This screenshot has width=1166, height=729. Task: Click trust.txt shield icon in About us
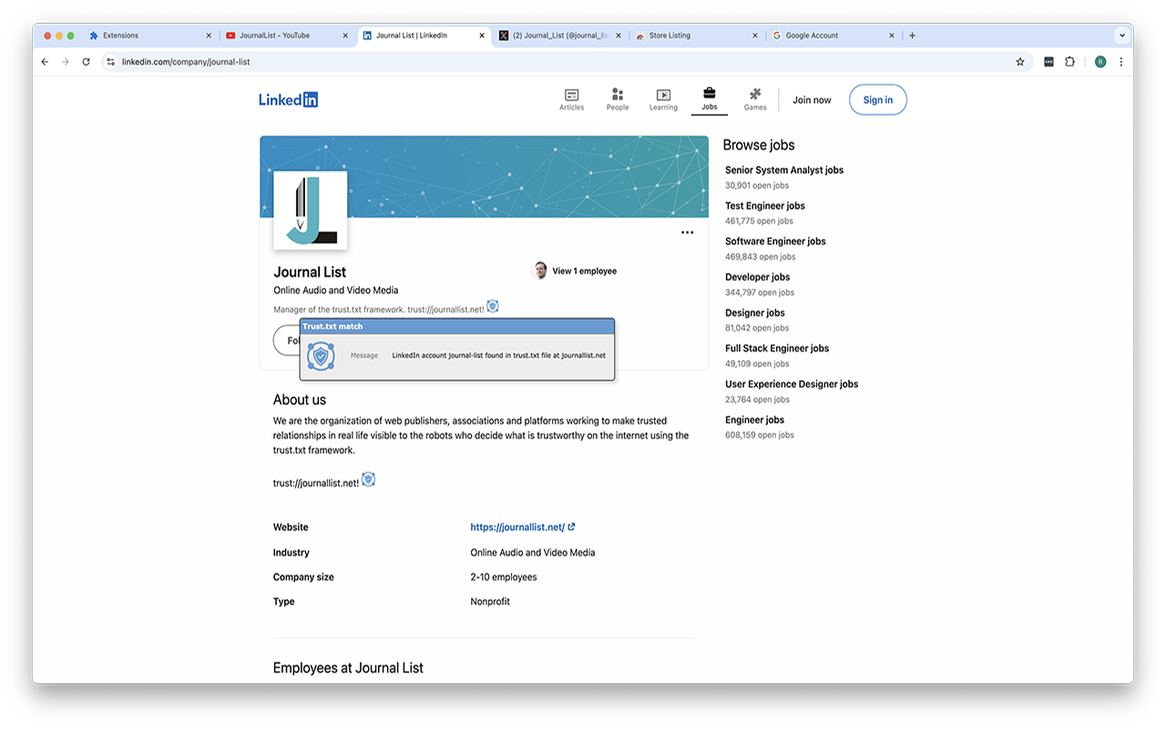(369, 479)
